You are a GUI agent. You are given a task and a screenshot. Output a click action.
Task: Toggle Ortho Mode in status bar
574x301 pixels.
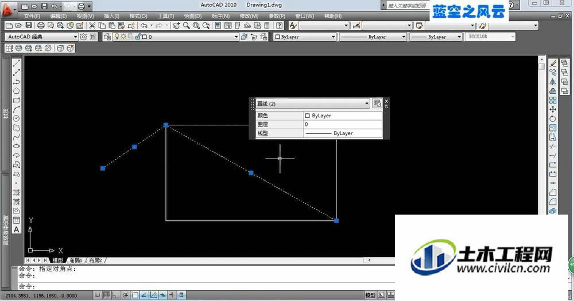pos(116,295)
